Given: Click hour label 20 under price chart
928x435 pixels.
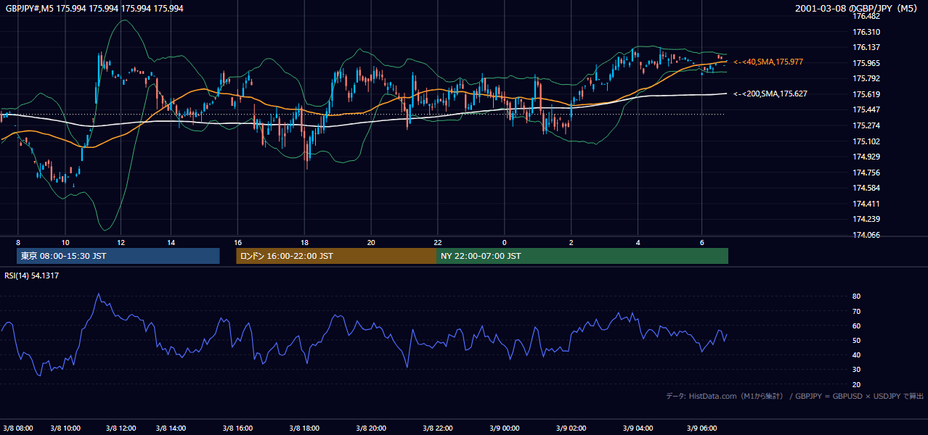Looking at the screenshot, I should coord(371,242).
